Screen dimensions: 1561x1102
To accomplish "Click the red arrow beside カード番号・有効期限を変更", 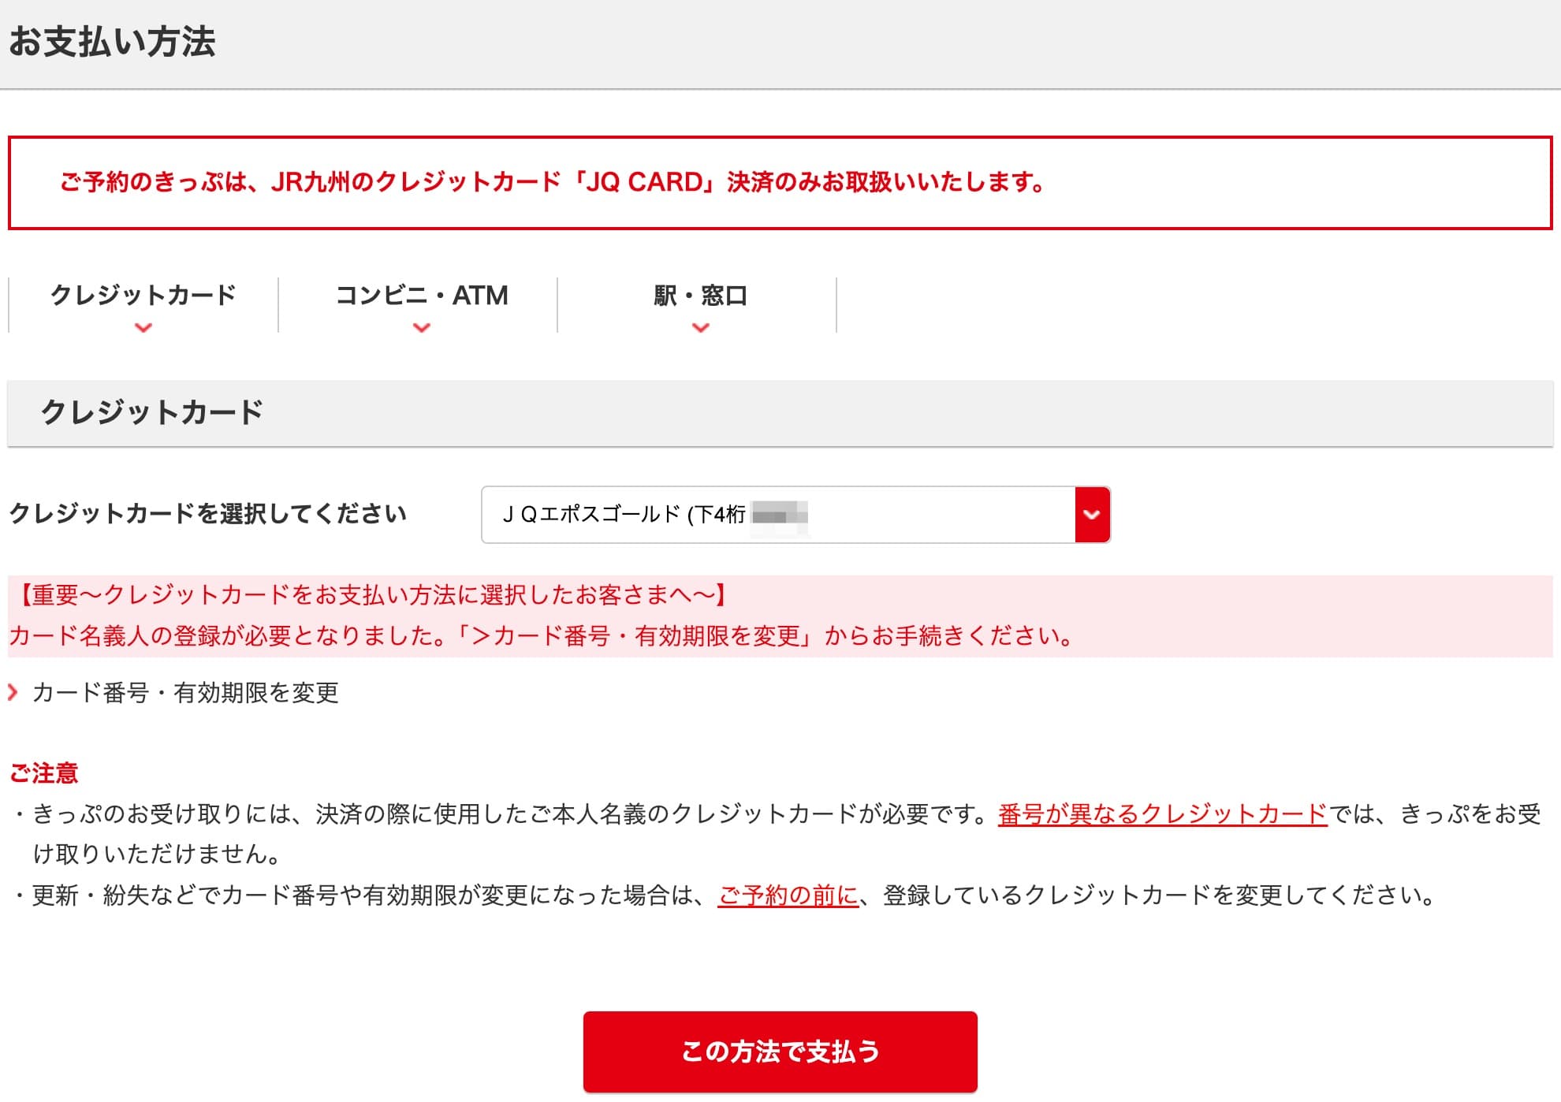I will point(13,693).
